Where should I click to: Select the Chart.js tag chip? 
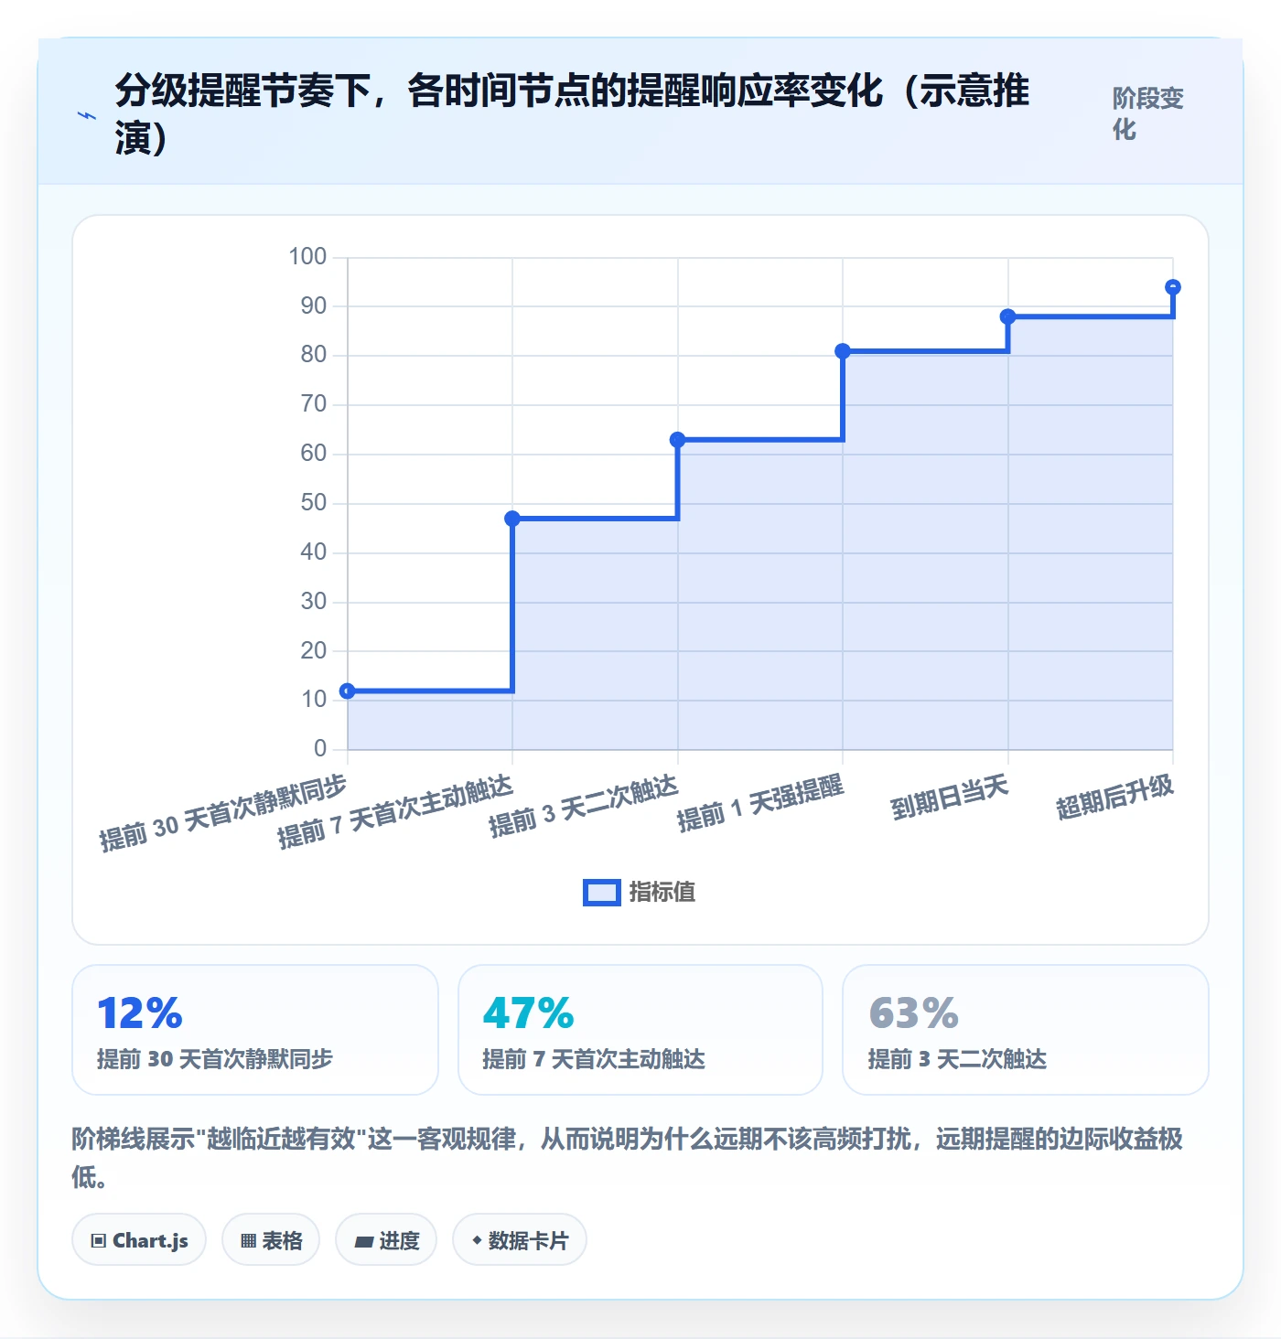[139, 1240]
